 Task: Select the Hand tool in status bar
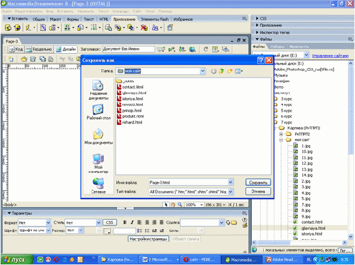173,205
